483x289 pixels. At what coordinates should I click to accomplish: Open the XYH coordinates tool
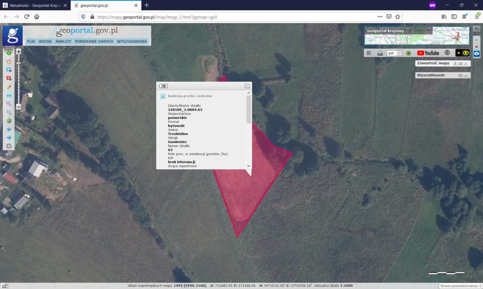click(9, 95)
